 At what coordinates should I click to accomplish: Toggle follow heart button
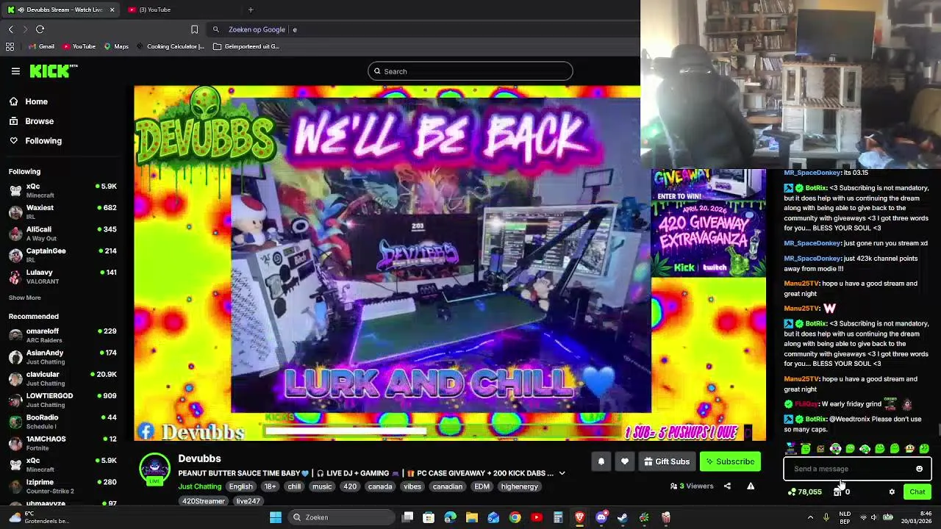coord(625,461)
